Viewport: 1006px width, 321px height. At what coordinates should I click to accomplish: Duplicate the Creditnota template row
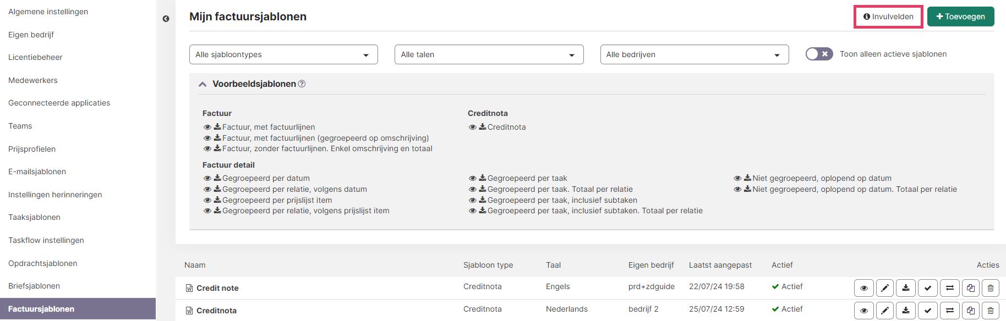click(x=971, y=311)
